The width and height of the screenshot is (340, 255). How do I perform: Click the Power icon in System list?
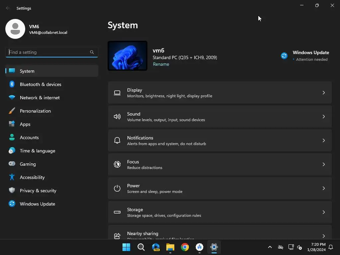[x=117, y=188]
